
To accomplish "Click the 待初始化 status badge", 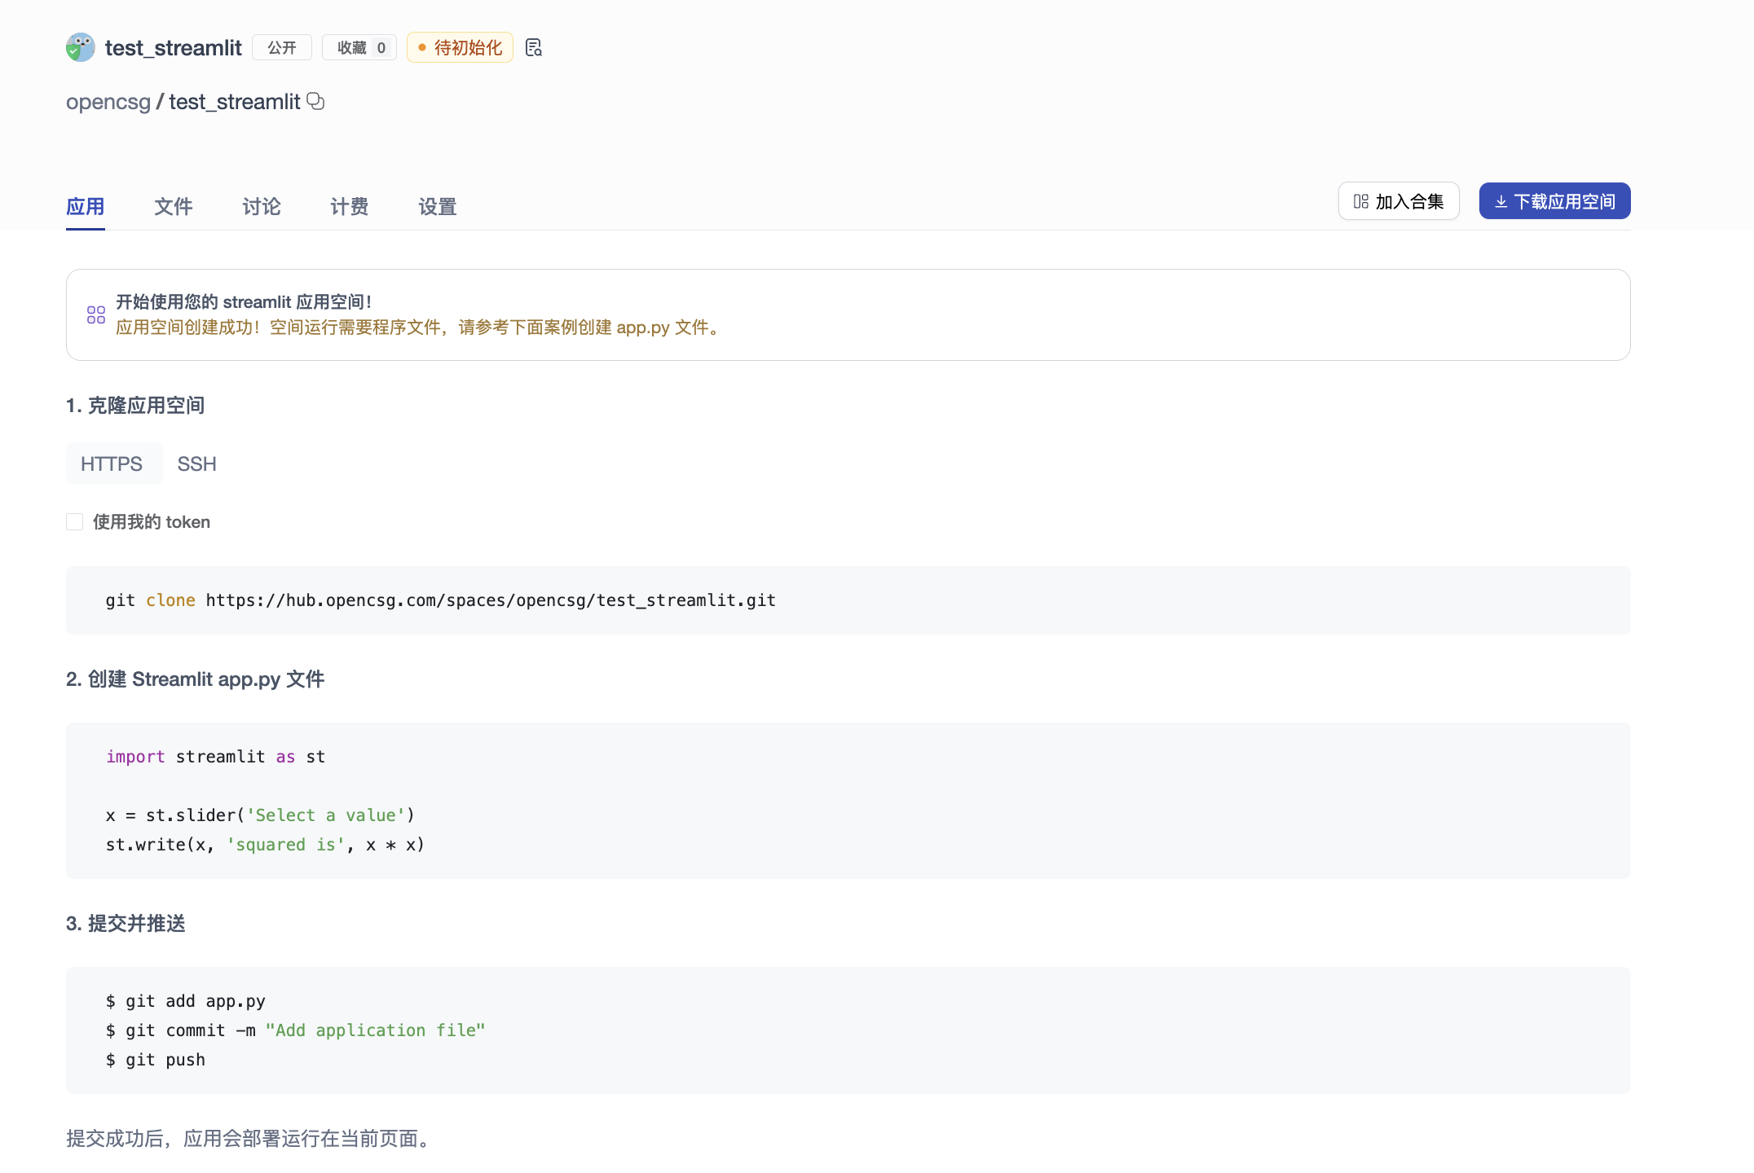I will click(460, 47).
